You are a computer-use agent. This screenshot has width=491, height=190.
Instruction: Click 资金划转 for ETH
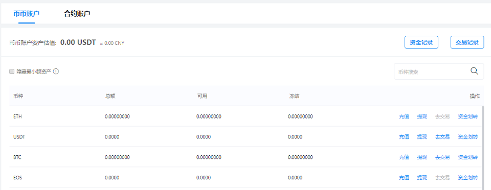[x=468, y=116]
